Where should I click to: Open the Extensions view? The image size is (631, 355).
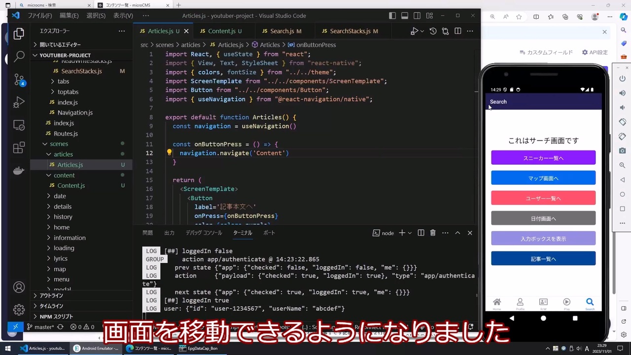pyautogui.click(x=19, y=148)
